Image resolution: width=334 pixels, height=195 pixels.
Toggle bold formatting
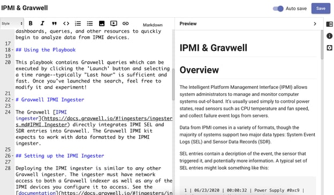click(x=31, y=23)
